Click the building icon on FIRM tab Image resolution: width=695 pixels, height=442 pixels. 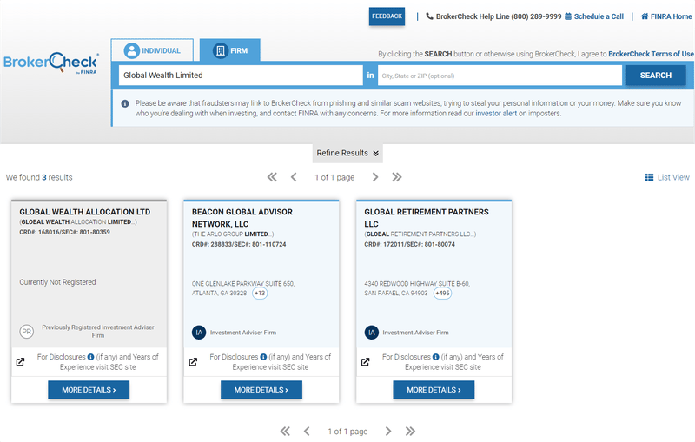[x=220, y=50]
